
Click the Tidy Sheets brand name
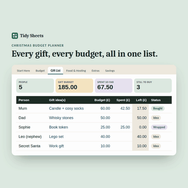32,36
